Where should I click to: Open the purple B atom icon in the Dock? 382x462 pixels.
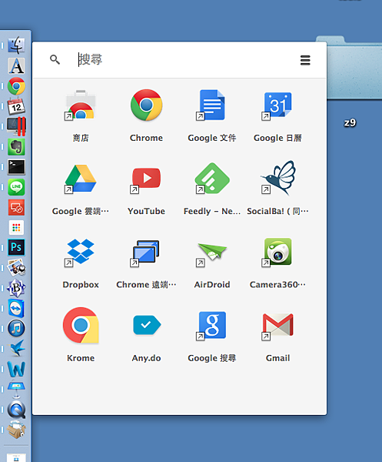coord(16,288)
